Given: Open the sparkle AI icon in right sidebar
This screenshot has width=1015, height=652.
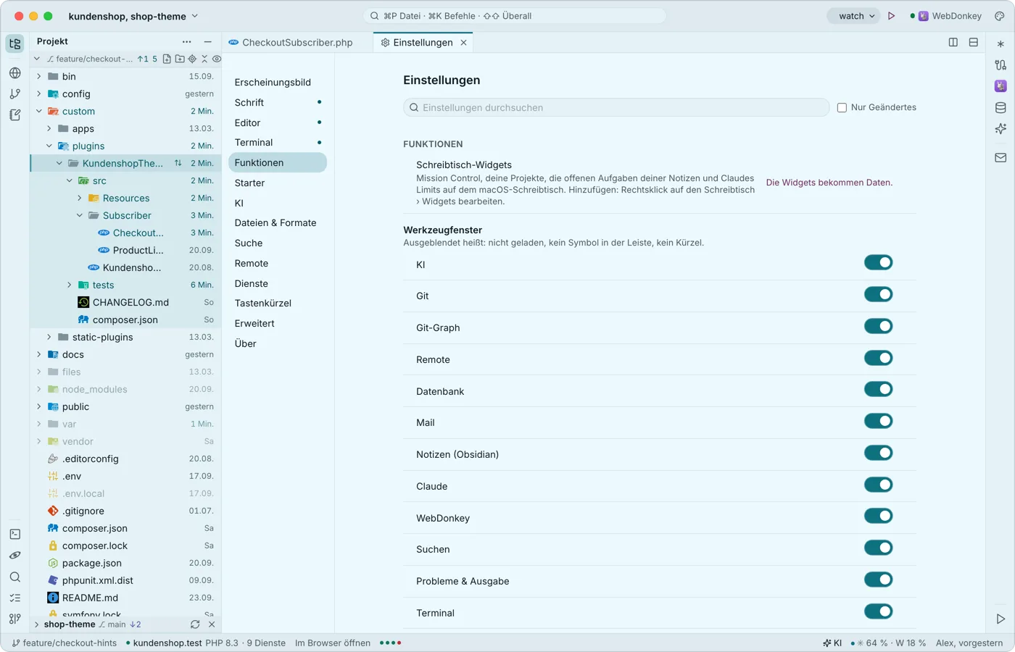Looking at the screenshot, I should pos(1000,129).
